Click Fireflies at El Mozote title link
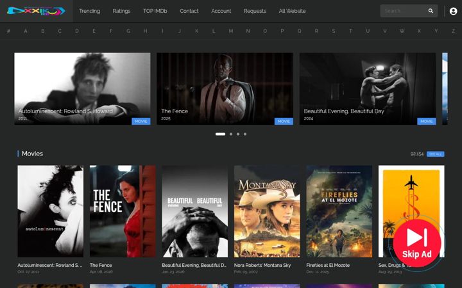Screen dimensions: 462x288 point(328,265)
